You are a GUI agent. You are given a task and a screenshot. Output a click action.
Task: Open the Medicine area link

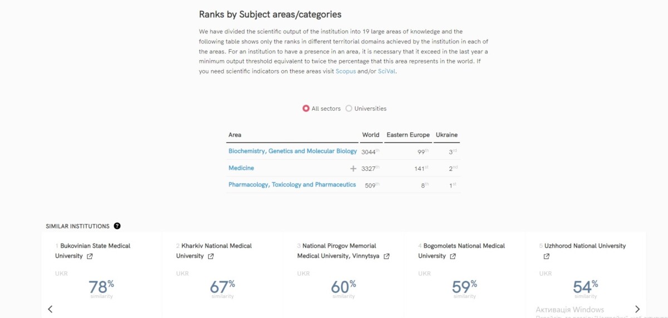coord(241,168)
